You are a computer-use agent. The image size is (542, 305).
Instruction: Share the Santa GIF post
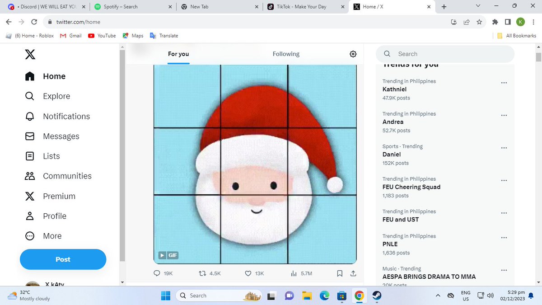353,273
